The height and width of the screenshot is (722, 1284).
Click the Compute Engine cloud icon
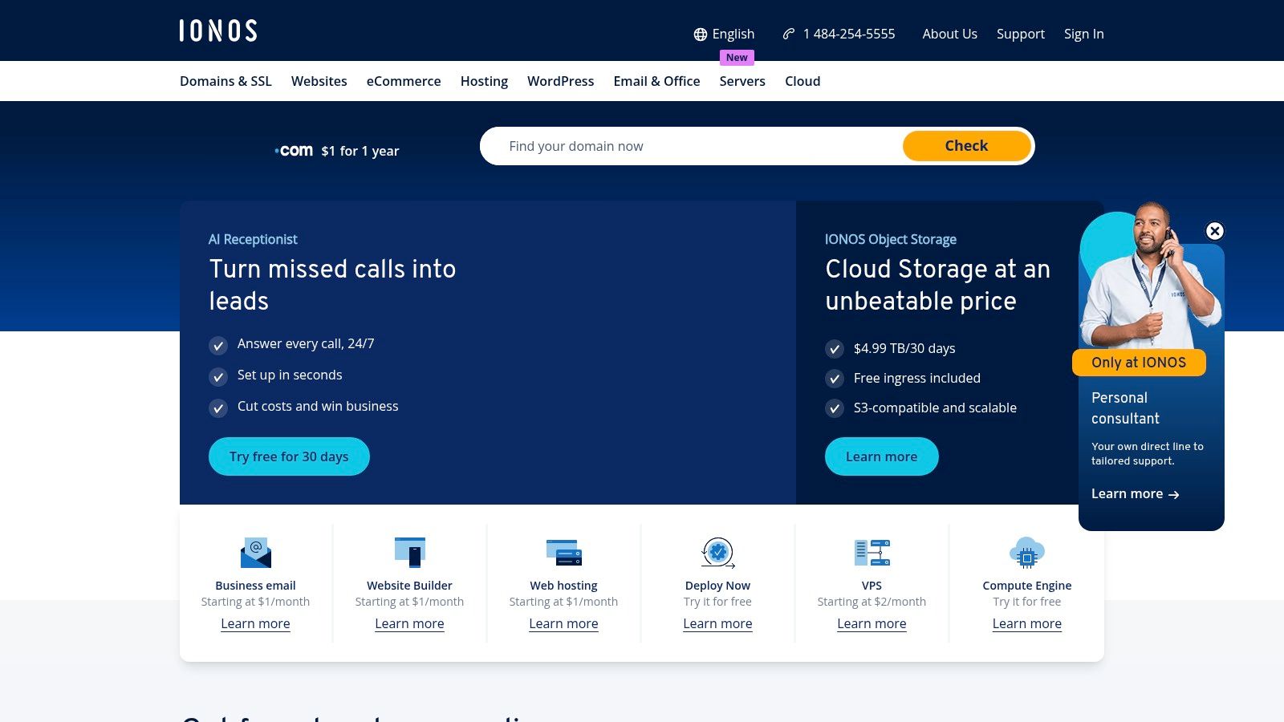click(x=1026, y=553)
